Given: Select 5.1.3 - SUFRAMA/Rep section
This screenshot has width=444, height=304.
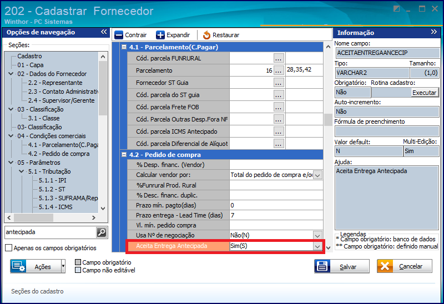Looking at the screenshot, I should point(68,198).
